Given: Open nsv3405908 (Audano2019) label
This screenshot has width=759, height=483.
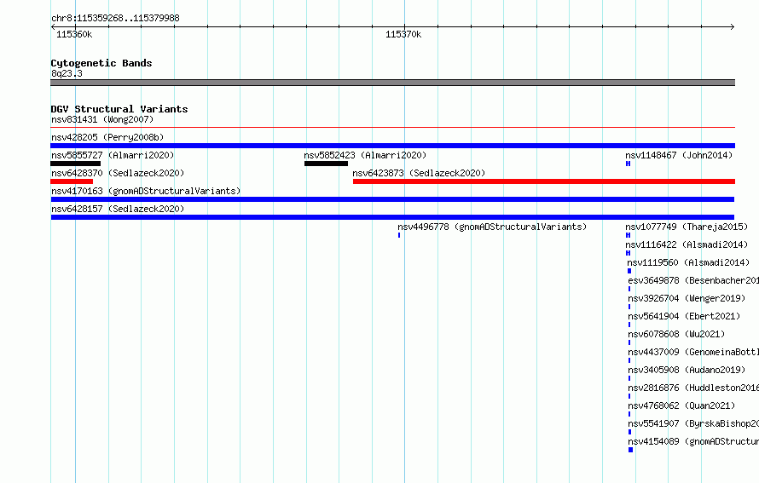Looking at the screenshot, I should click(x=687, y=370).
